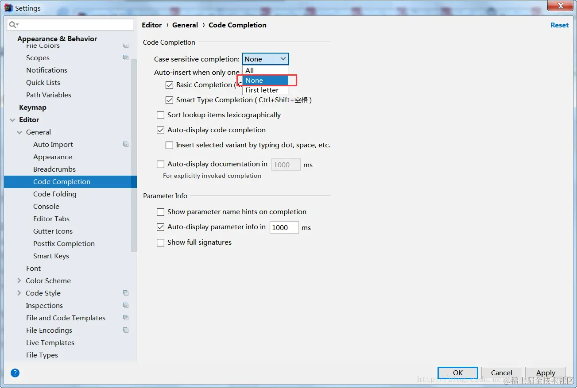The width and height of the screenshot is (577, 388).
Task: Select Font in the settings tree
Action: click(x=33, y=269)
